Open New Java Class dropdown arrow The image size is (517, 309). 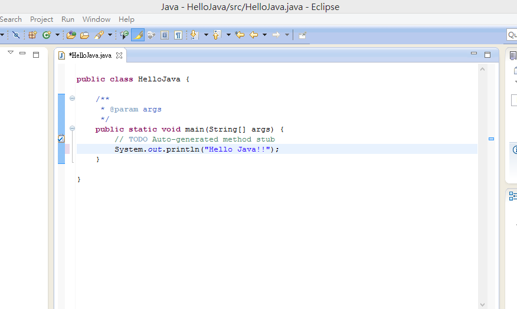click(57, 35)
